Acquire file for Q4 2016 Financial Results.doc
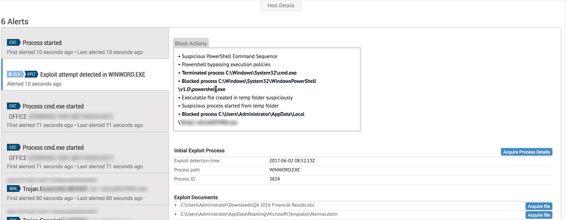This screenshot has width=566, height=220. [538, 206]
